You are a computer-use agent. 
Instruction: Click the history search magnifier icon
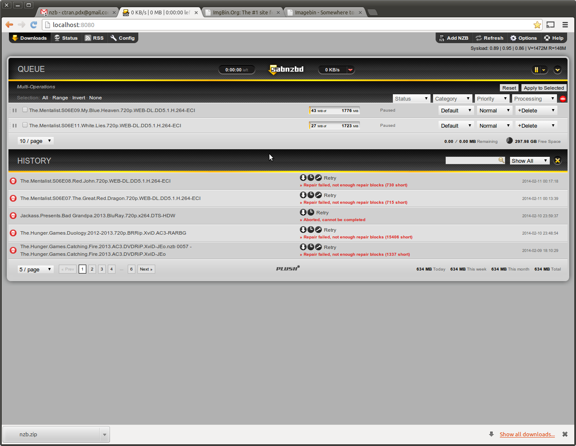(x=502, y=160)
